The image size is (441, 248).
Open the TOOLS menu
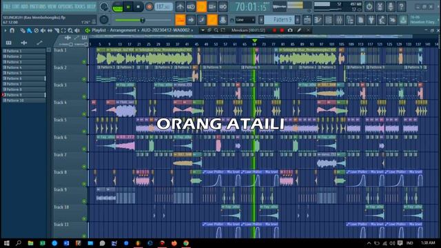coord(80,6)
